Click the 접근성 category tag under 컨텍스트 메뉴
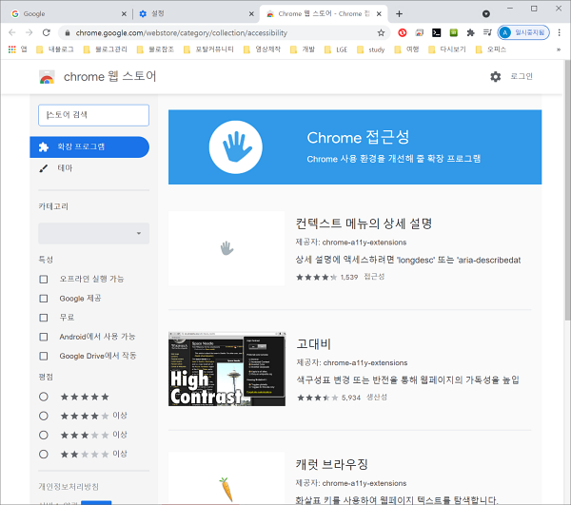The image size is (571, 505). (x=374, y=277)
